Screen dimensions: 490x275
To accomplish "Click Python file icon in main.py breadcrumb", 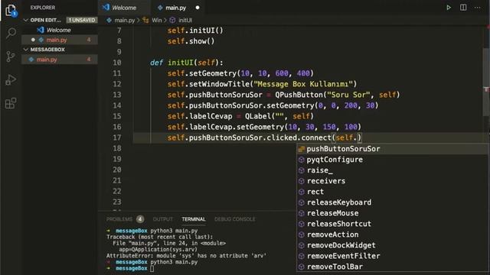I will tap(109, 21).
